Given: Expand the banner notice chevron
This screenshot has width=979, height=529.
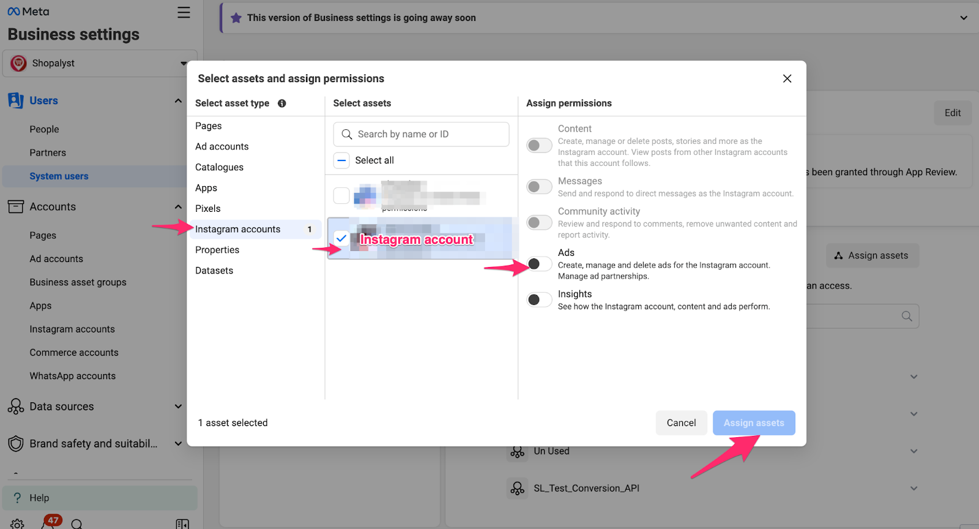Looking at the screenshot, I should (x=964, y=18).
